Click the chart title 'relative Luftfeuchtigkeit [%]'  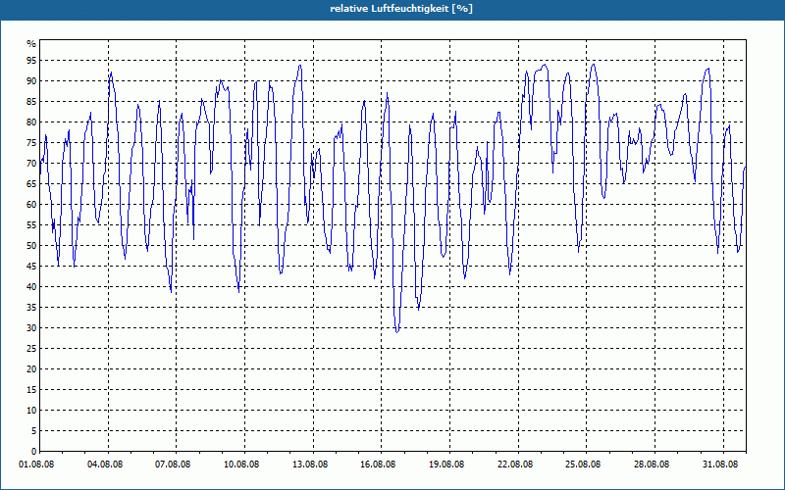tap(401, 9)
